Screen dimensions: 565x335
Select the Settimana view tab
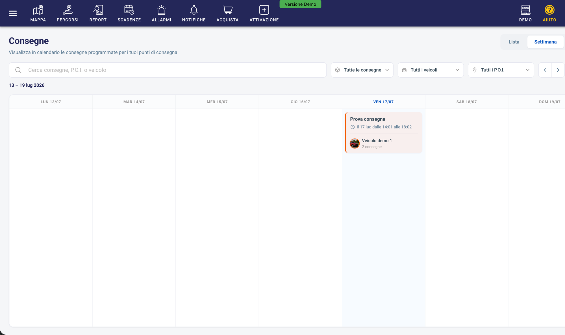point(545,42)
